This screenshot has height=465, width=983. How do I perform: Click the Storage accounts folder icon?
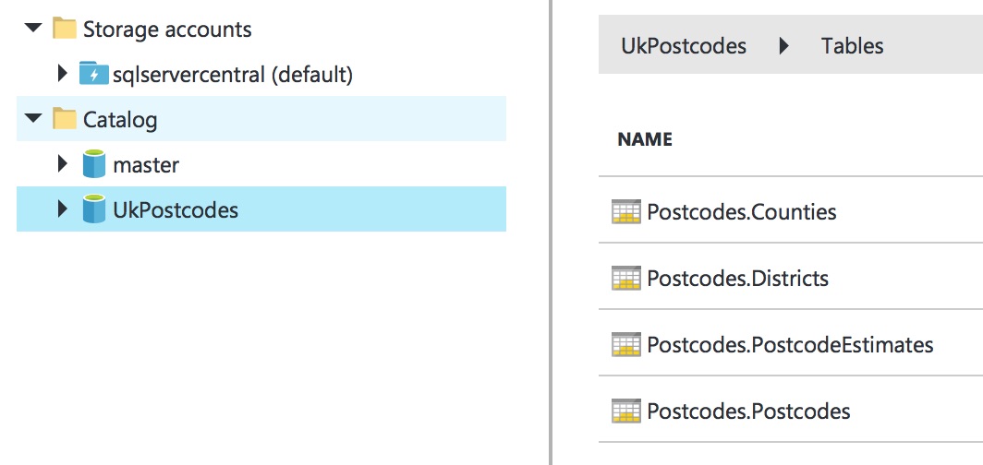pos(64,29)
